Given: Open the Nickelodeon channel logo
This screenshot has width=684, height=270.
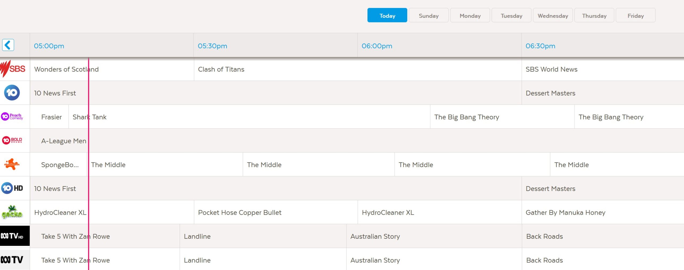Looking at the screenshot, I should point(12,164).
